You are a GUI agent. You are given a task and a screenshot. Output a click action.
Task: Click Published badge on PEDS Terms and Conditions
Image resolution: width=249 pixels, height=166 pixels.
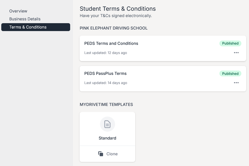230,43
